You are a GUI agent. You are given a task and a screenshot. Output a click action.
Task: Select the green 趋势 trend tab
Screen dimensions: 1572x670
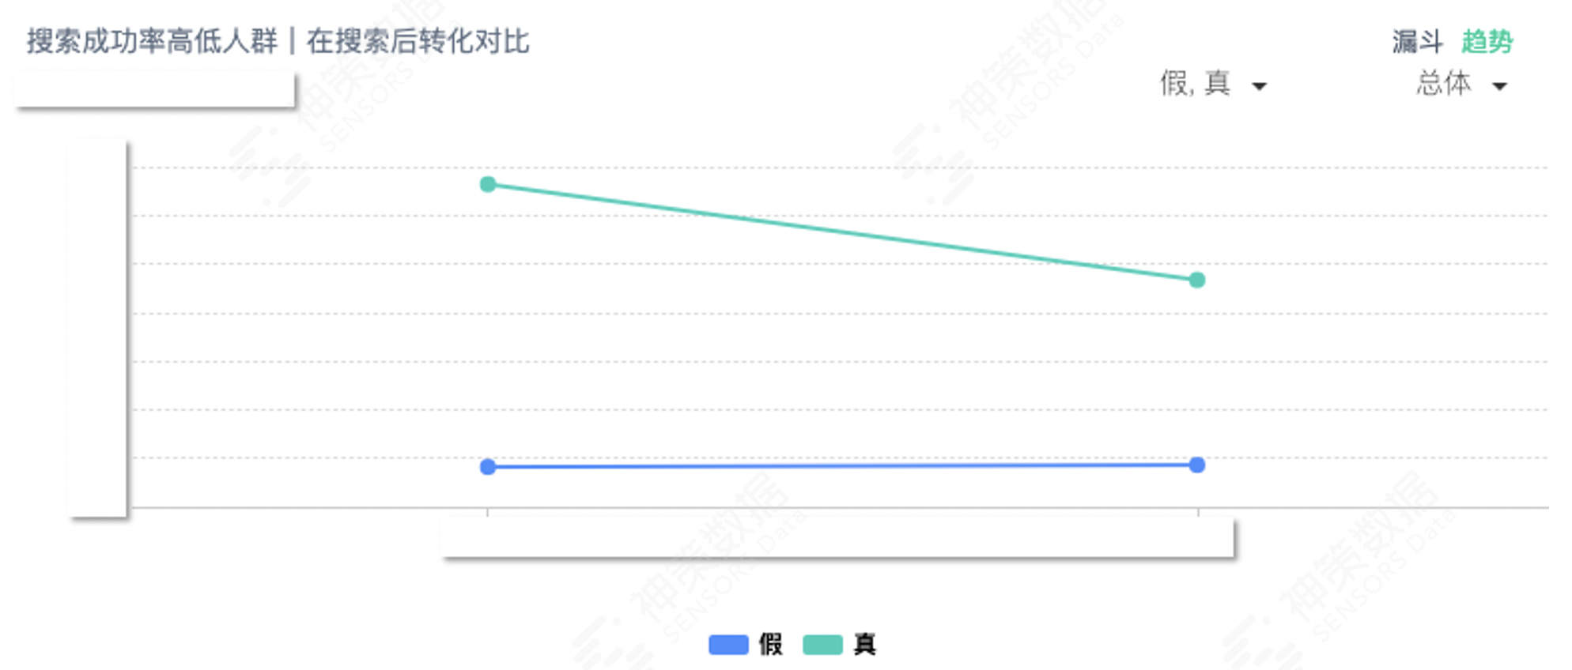[1487, 41]
